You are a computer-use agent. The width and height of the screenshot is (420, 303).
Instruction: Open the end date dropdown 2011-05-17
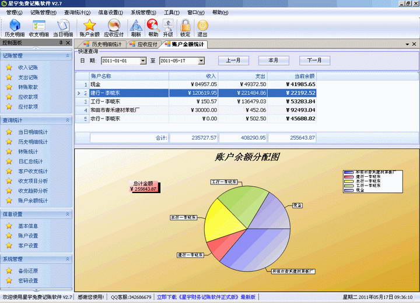(x=201, y=61)
